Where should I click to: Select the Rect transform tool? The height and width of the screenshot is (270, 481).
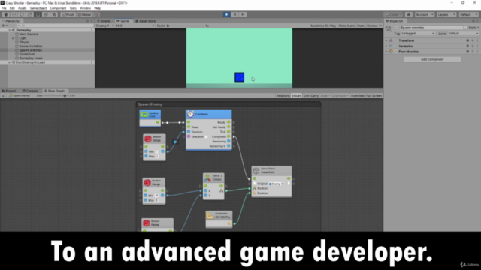point(38,14)
